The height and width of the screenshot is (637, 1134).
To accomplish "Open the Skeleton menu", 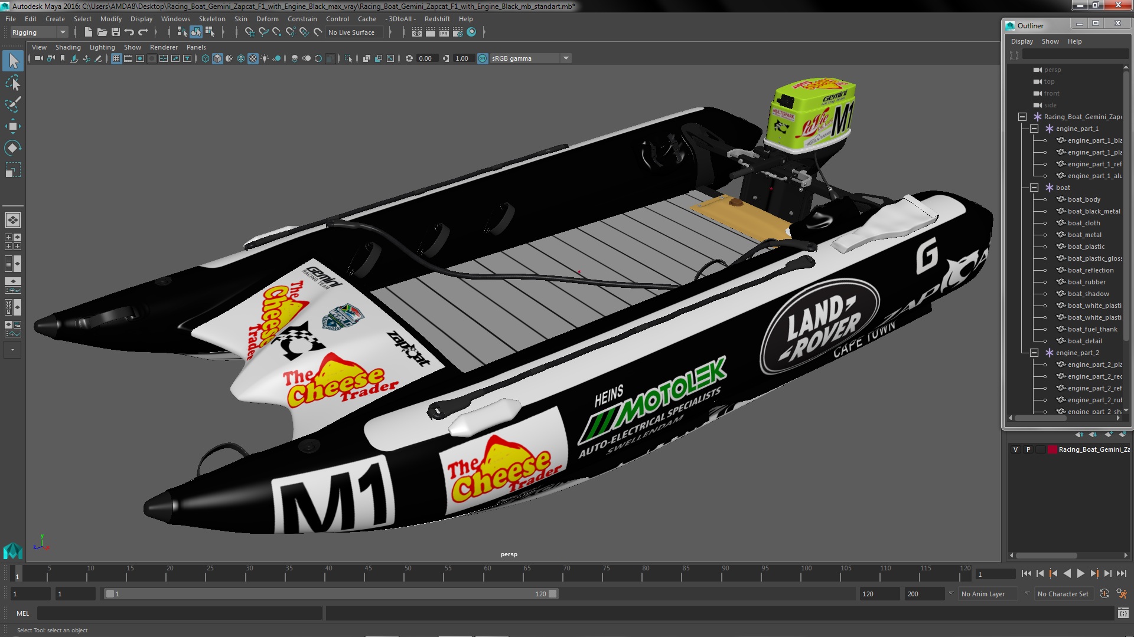I will tap(212, 19).
